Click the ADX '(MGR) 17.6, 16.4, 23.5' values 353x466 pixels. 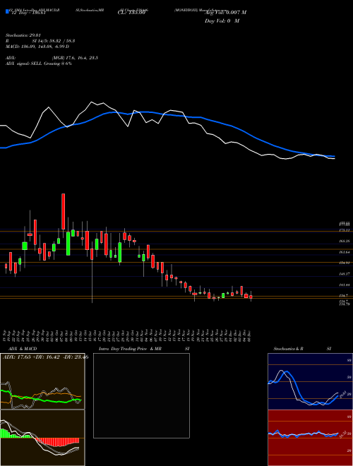pyautogui.click(x=75, y=58)
